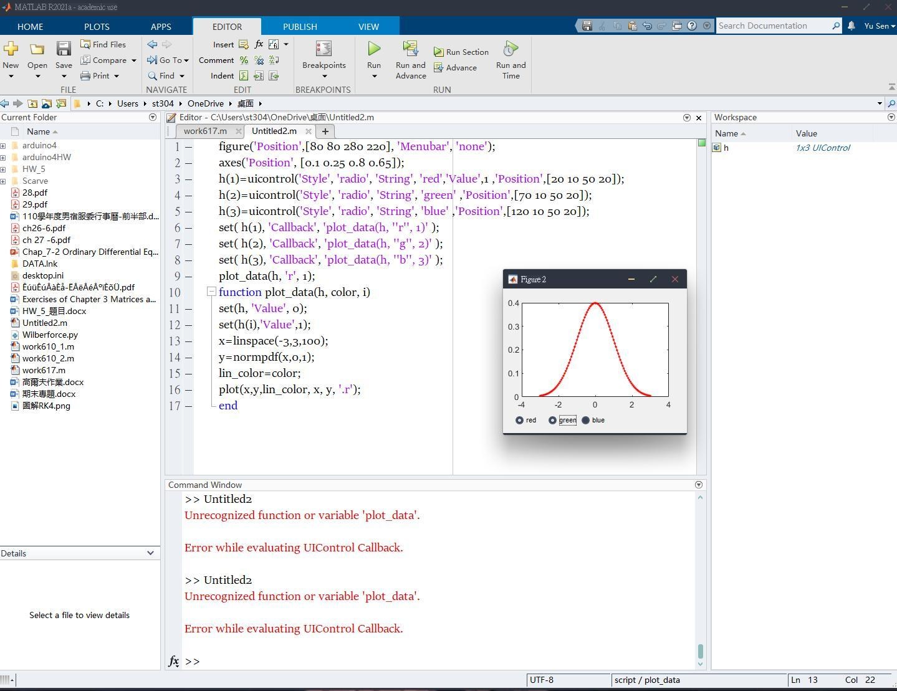Click the green Run button
The height and width of the screenshot is (691, 897).
click(x=374, y=49)
